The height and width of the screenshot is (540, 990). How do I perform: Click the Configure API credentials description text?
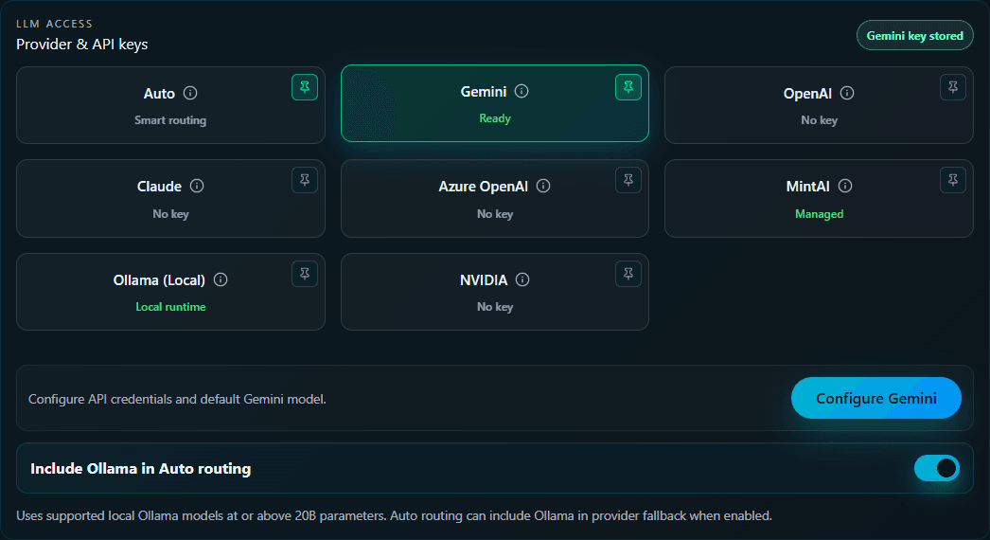pyautogui.click(x=177, y=399)
